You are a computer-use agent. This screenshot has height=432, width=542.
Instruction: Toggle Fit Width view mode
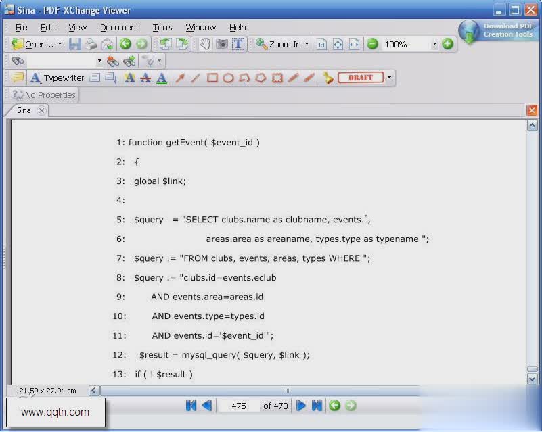click(354, 44)
